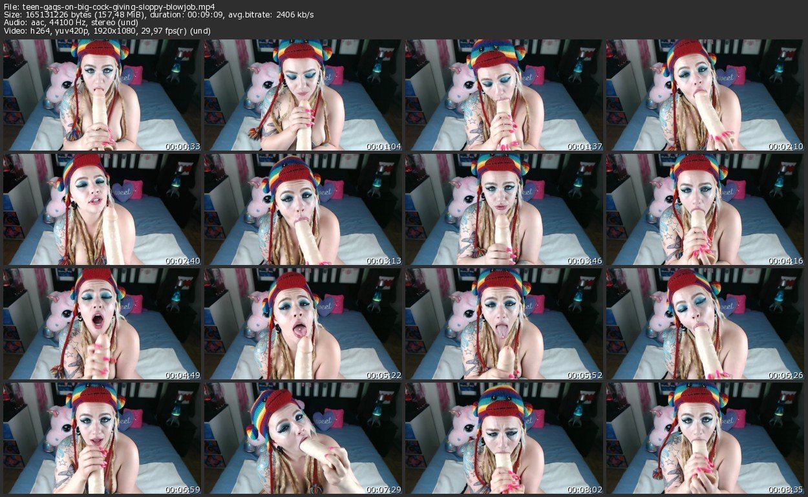The image size is (808, 497).
Task: Open the thumbnail timestamped 00:04:49
Action: pyautogui.click(x=102, y=324)
